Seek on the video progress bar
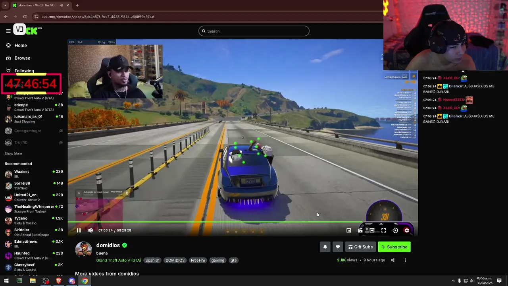The height and width of the screenshot is (286, 508). point(242,222)
